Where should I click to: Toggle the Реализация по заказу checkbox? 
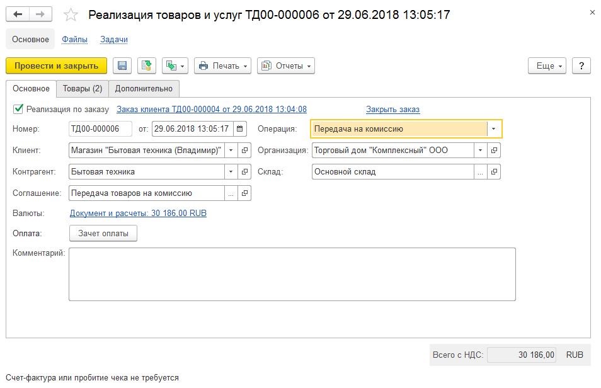18,109
